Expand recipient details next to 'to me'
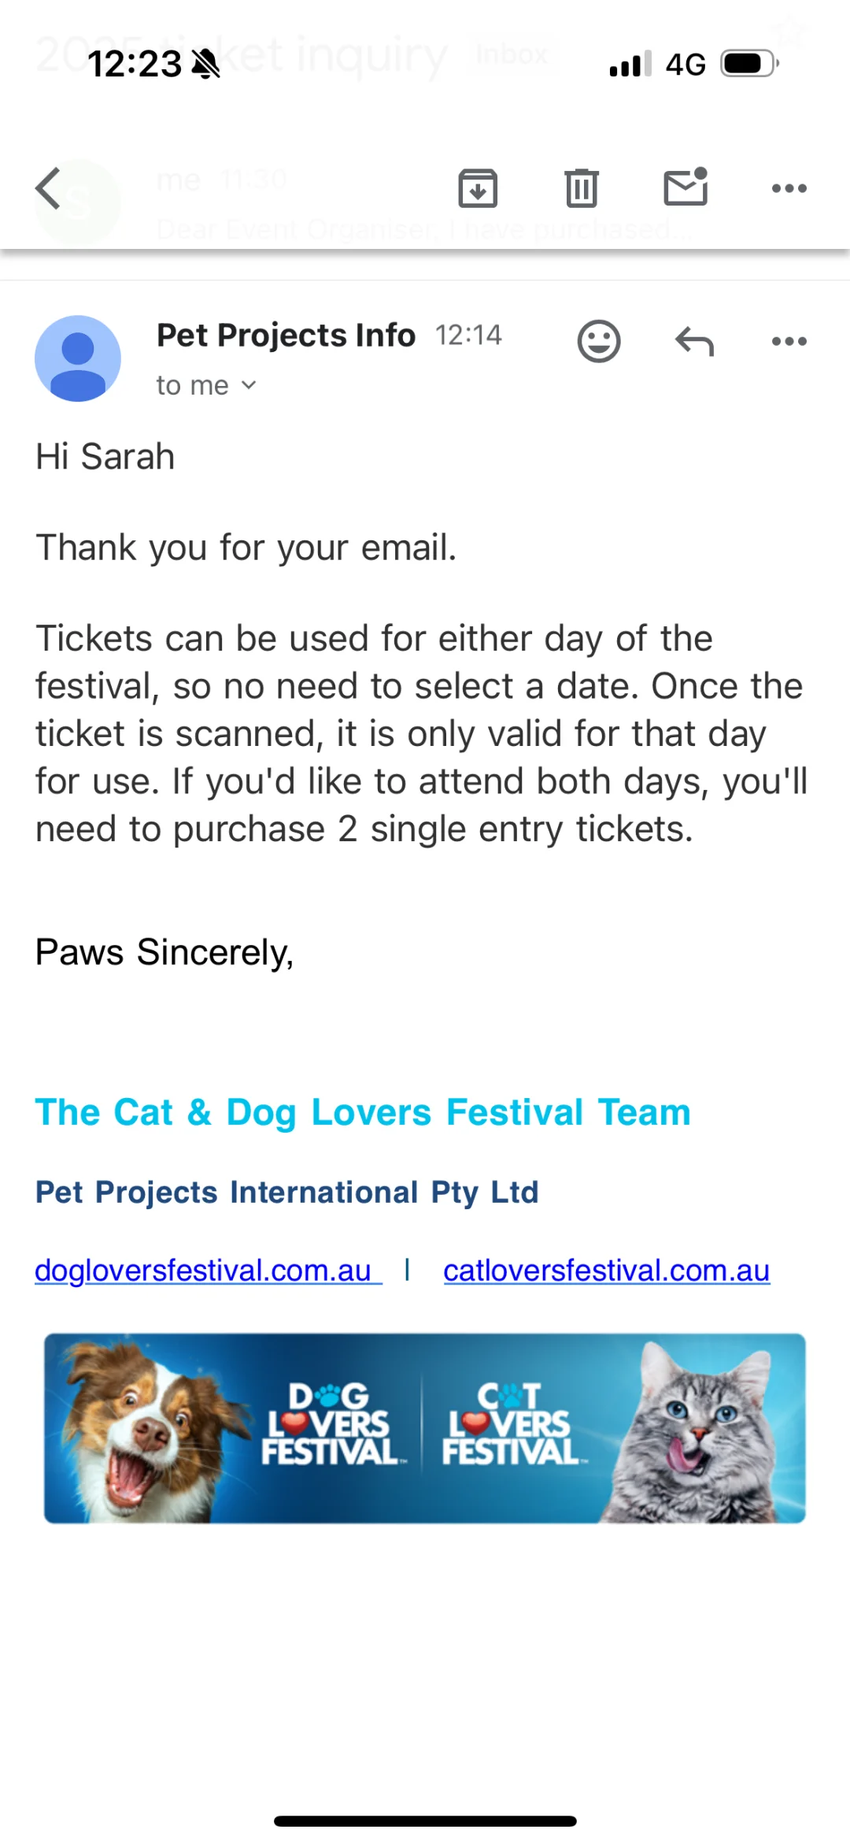 (x=249, y=385)
